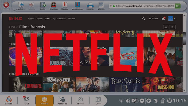Open the Accueil home app icon
Screen dimensions: 188x106
(x=9, y=100)
